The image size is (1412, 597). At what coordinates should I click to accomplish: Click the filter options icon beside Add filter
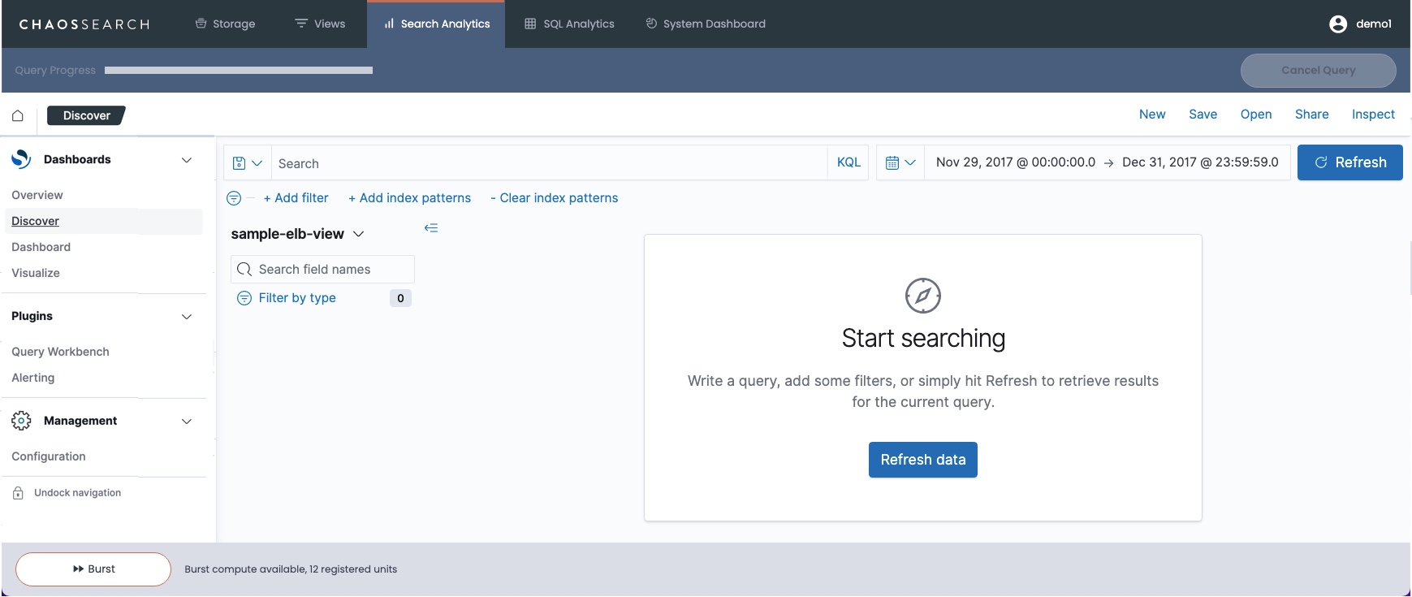click(x=234, y=198)
